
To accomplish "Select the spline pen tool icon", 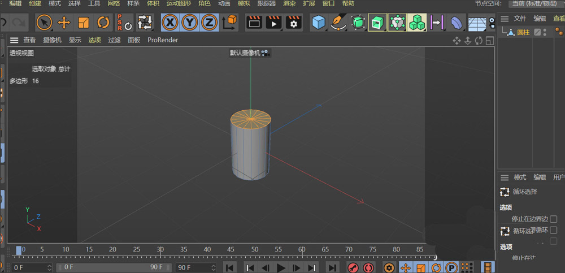I will [338, 23].
